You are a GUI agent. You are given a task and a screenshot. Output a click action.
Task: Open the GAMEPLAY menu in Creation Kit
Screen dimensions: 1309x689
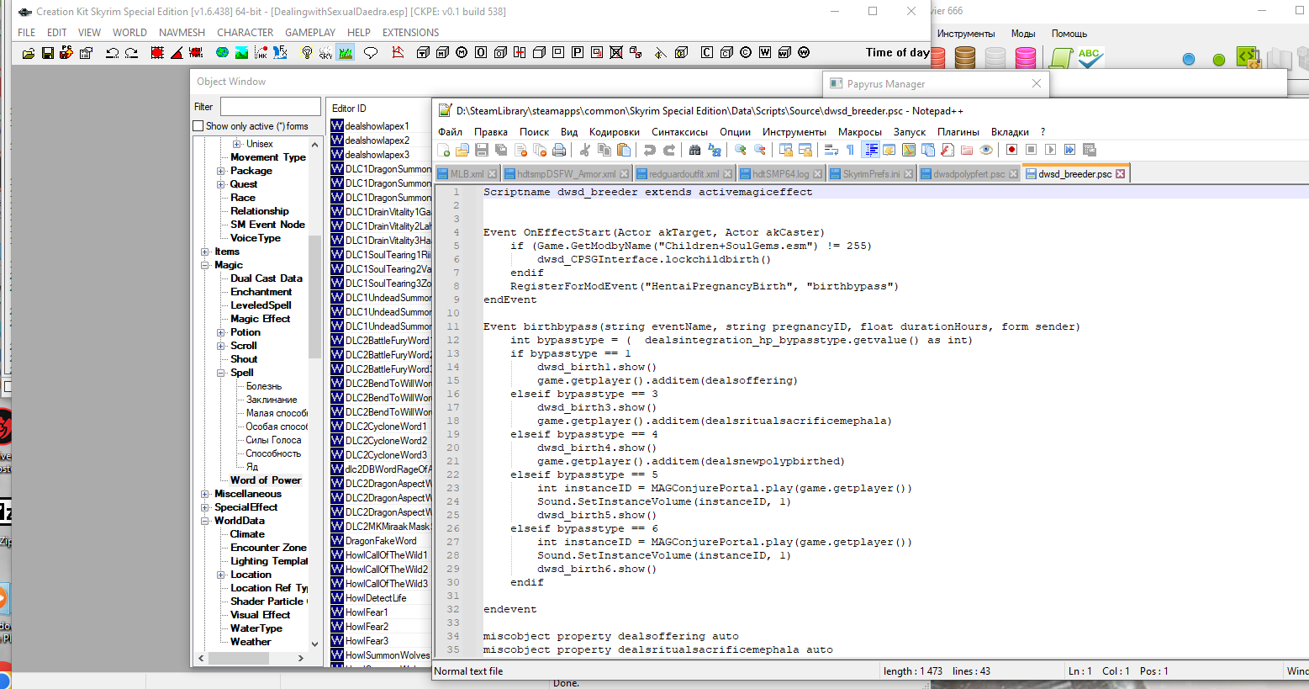pyautogui.click(x=310, y=32)
